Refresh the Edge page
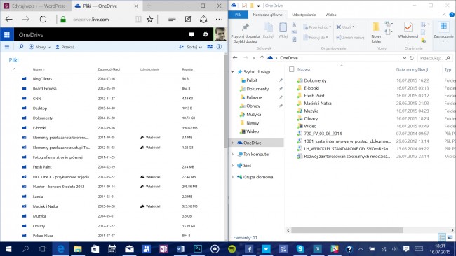The width and height of the screenshot is (456, 256). (43, 20)
